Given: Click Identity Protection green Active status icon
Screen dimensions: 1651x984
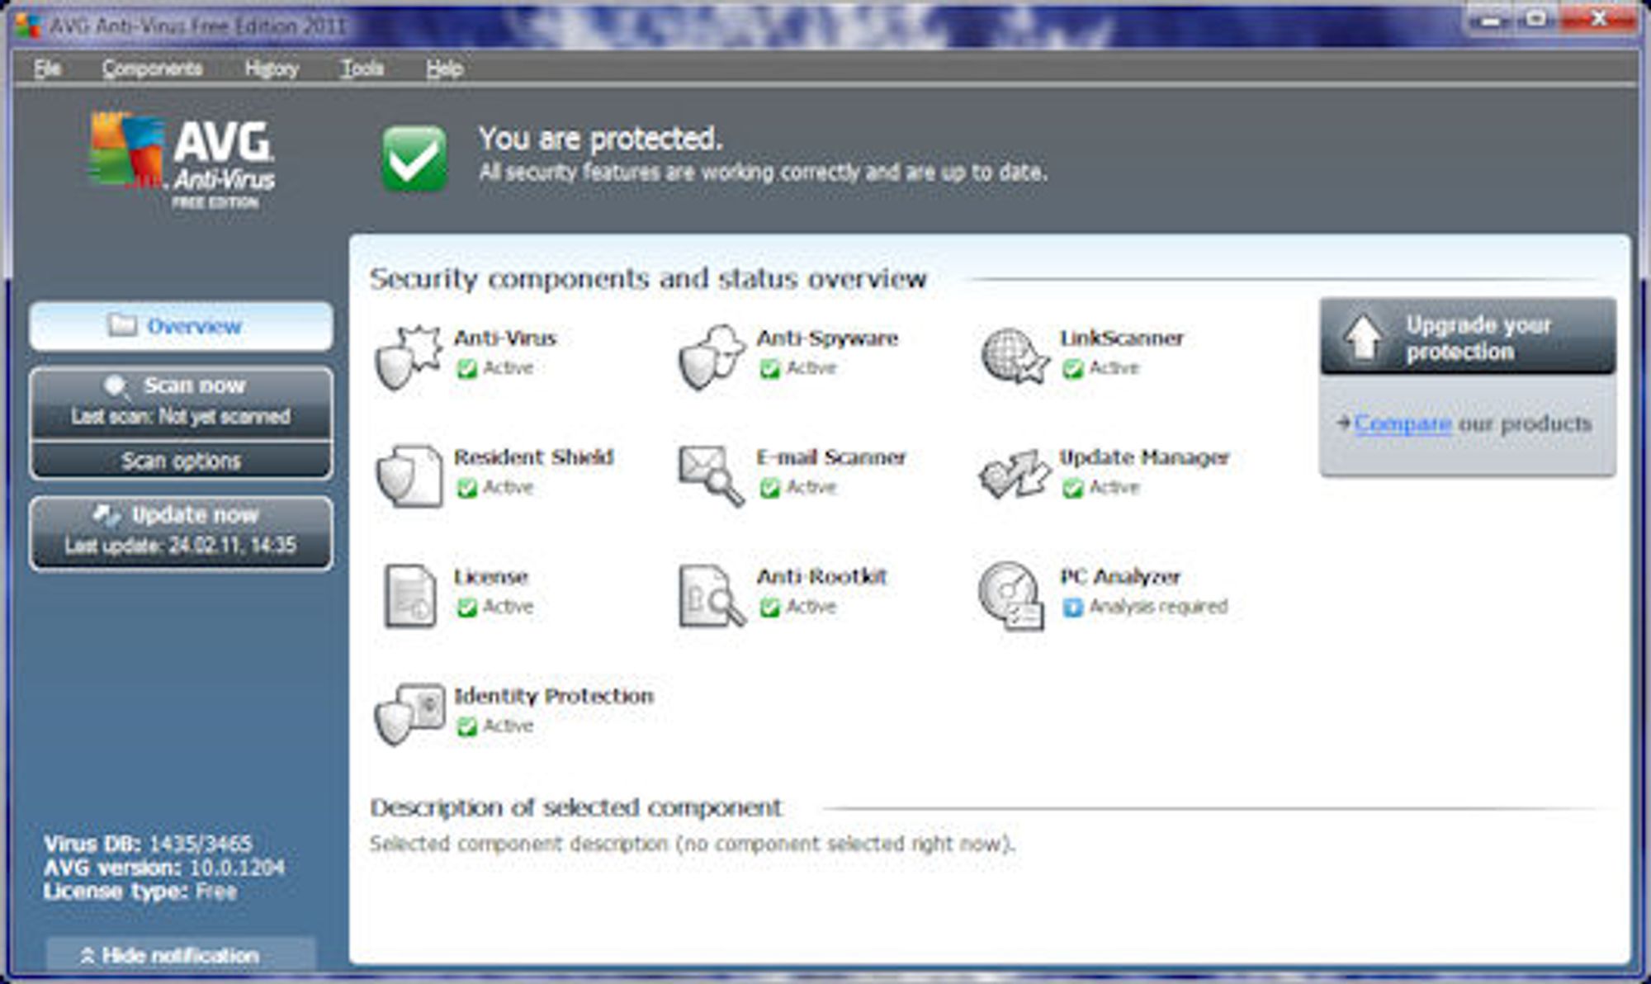Looking at the screenshot, I should click(x=466, y=726).
